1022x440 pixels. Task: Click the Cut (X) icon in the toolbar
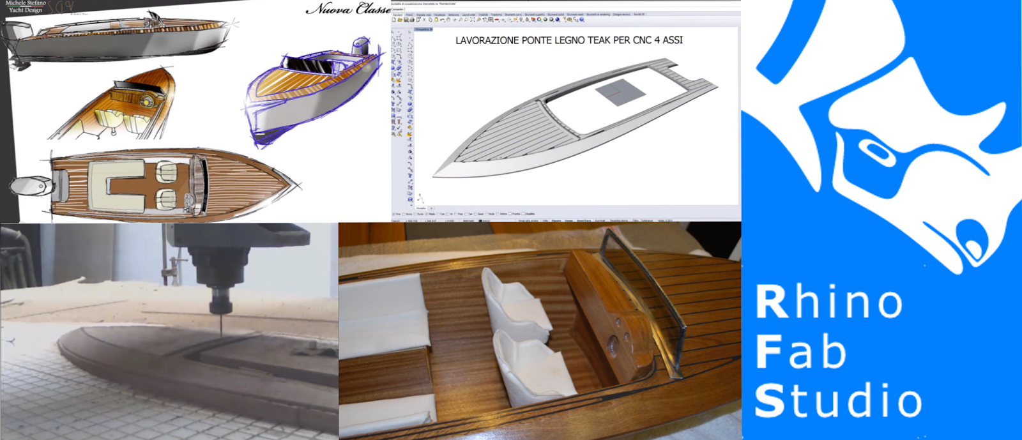pos(424,20)
